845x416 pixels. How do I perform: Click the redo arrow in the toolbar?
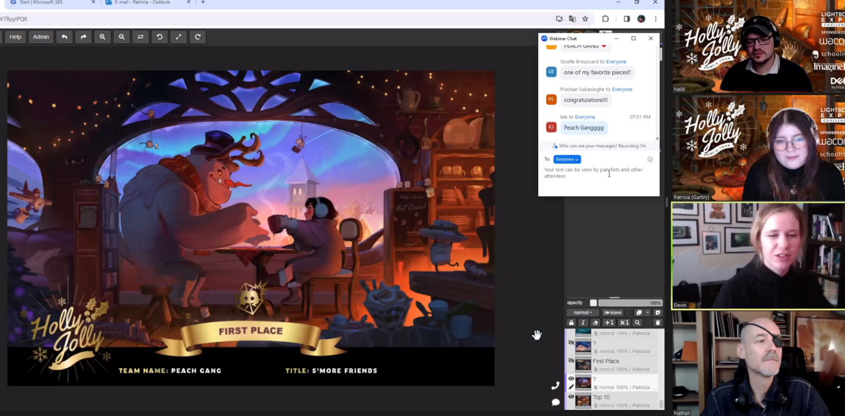tap(83, 37)
